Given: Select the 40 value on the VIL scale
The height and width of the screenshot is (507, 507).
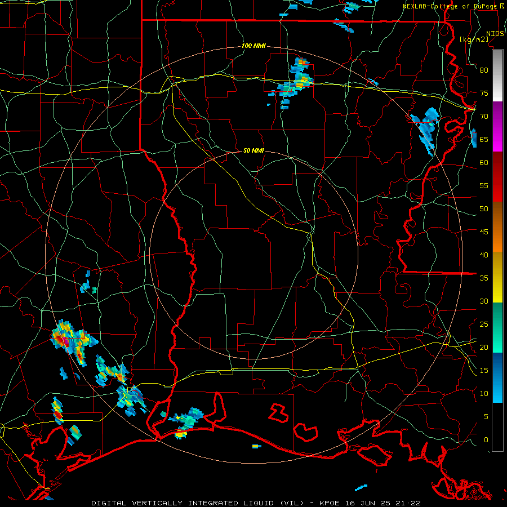Looking at the screenshot, I should (484, 255).
